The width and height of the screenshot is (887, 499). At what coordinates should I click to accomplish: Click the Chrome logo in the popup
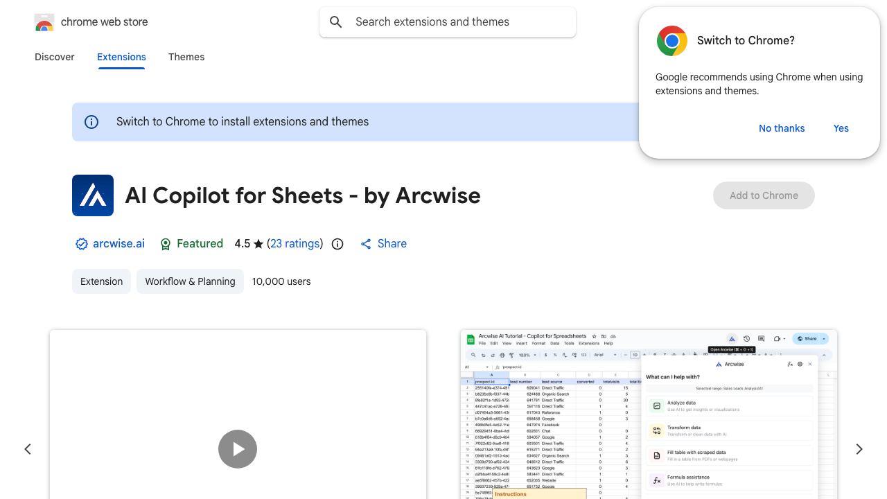(672, 41)
